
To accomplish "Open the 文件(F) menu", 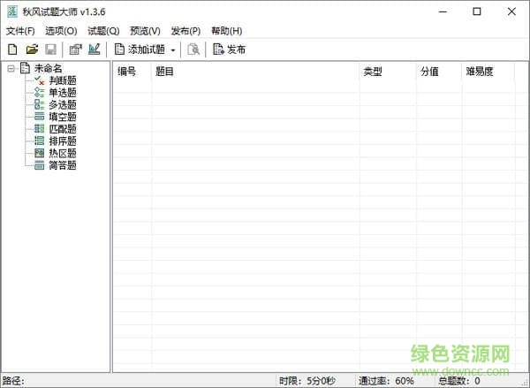I will (x=20, y=31).
